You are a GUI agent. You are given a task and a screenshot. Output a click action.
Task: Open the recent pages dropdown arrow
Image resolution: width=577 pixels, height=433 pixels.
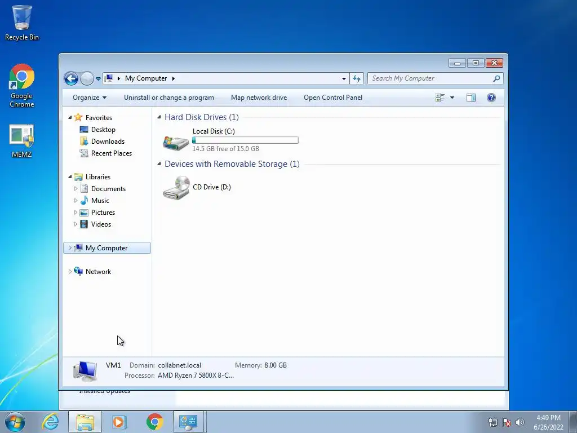pos(98,78)
